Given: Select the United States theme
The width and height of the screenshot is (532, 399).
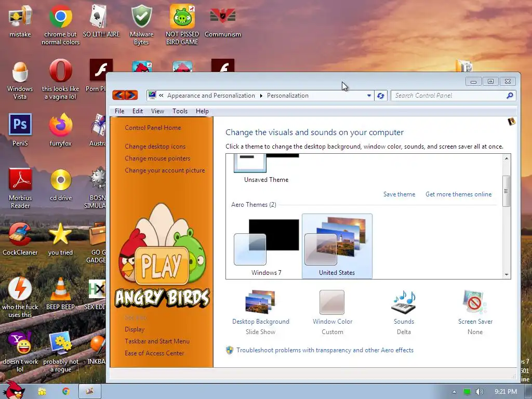Looking at the screenshot, I should [337, 246].
